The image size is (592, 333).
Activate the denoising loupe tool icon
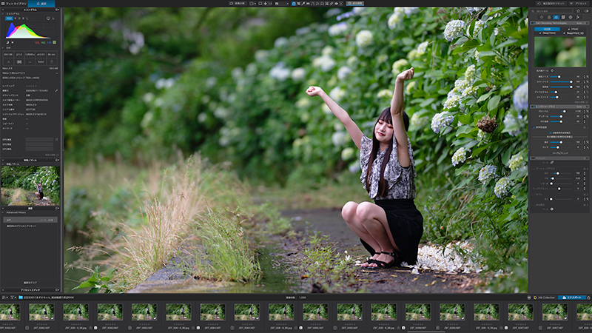pyautogui.click(x=552, y=70)
